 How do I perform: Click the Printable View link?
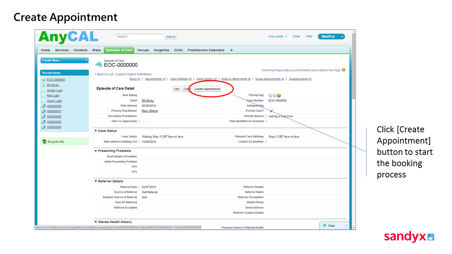tap(308, 70)
